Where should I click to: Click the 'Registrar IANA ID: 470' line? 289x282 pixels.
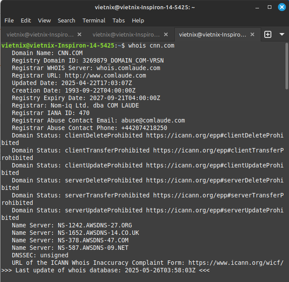(51, 113)
